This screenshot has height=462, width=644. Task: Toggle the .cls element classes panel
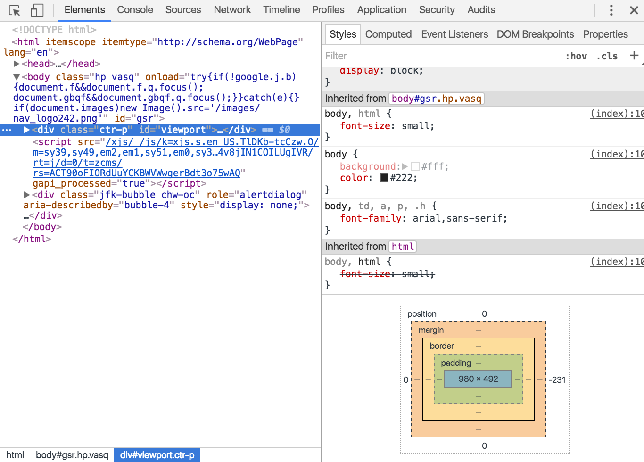pyautogui.click(x=607, y=56)
